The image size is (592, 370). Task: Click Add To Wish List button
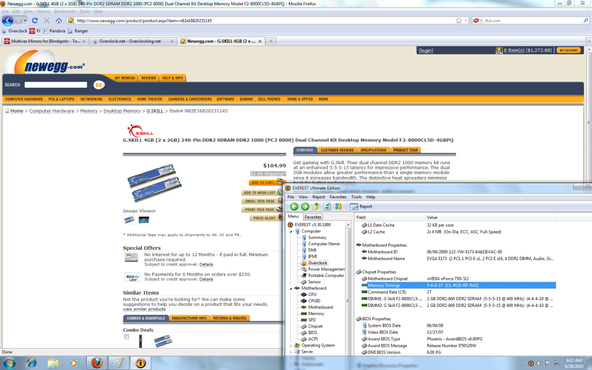coord(261,193)
